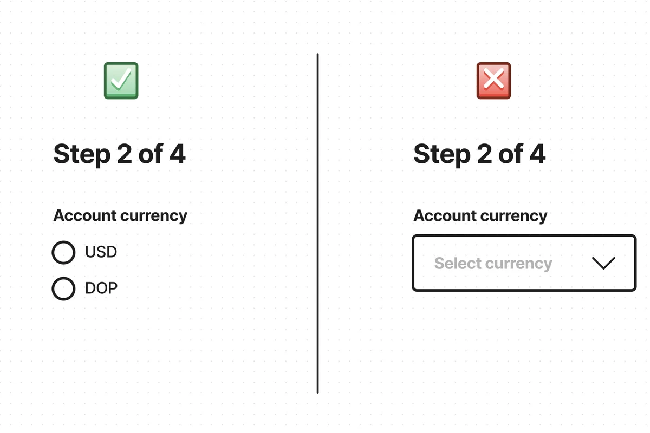Image resolution: width=650 pixels, height=433 pixels.
Task: Click the red cross mark icon
Action: 493,81
